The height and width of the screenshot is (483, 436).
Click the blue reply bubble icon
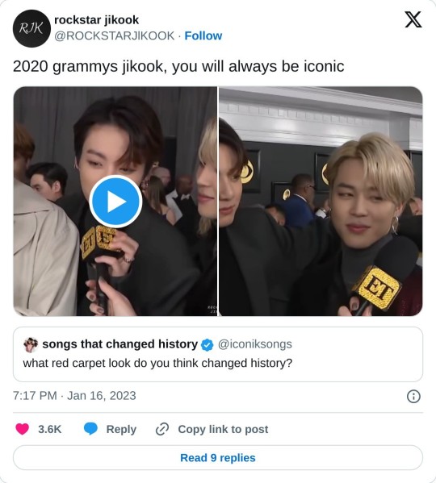[x=90, y=429]
